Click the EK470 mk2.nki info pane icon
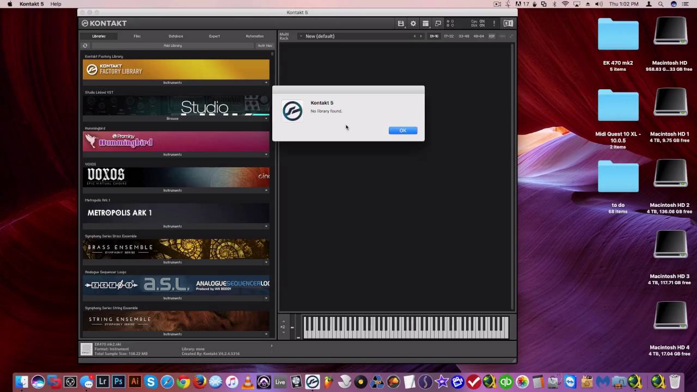Image resolution: width=697 pixels, height=392 pixels. 86,349
